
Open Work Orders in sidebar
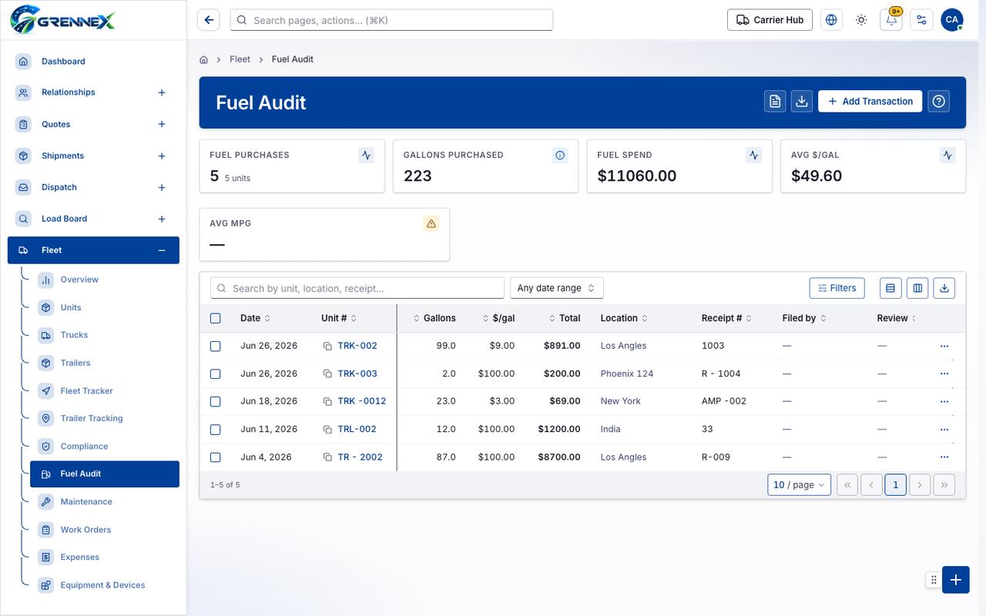[x=86, y=530]
